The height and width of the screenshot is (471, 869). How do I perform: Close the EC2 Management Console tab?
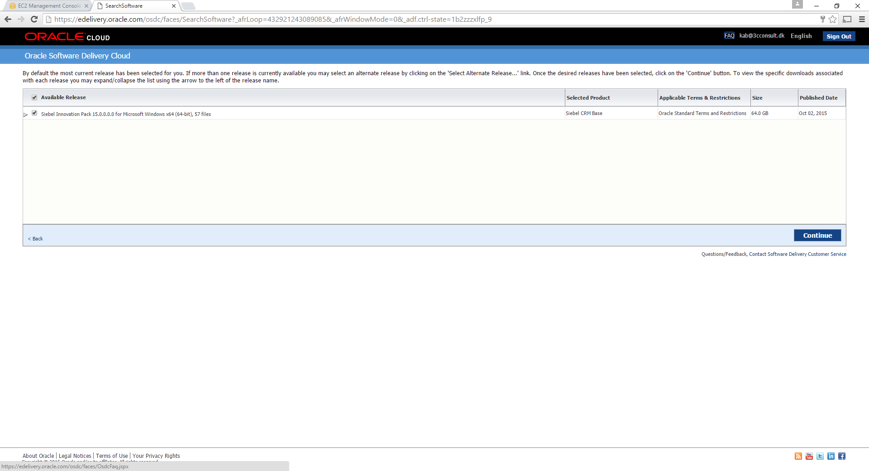(86, 6)
